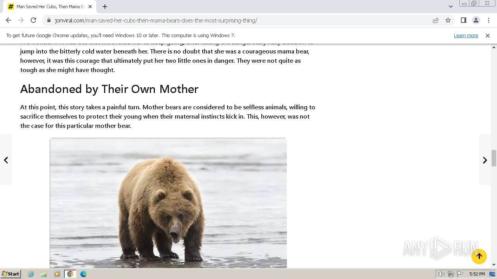The width and height of the screenshot is (497, 279).
Task: Open the Chrome profile menu
Action: [476, 20]
